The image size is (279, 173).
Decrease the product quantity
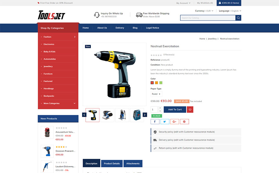click(x=160, y=111)
